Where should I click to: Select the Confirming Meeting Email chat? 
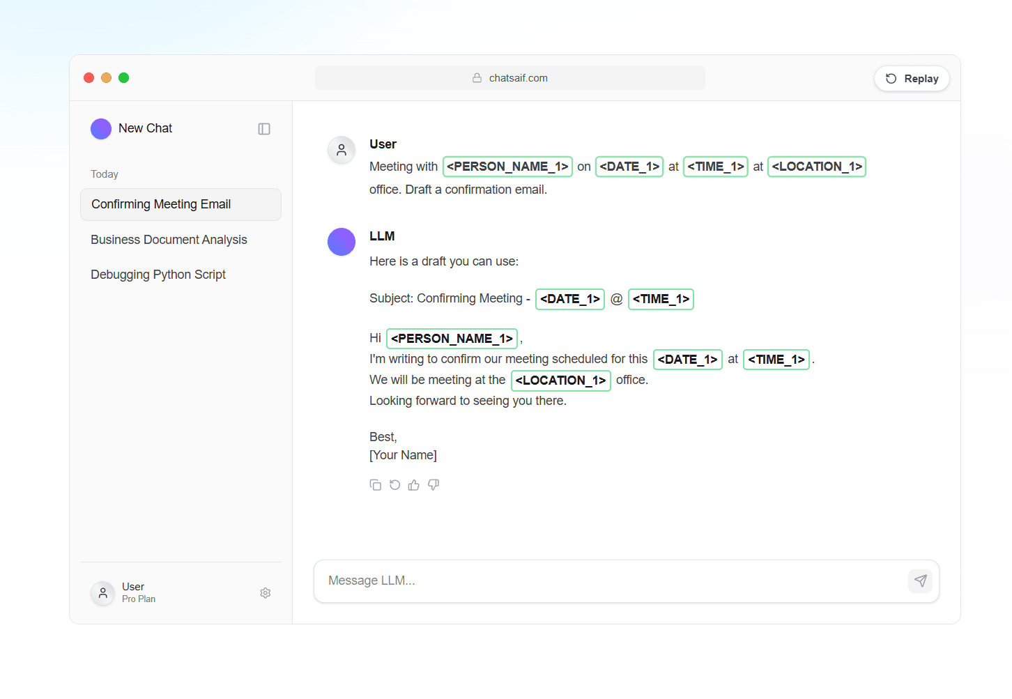160,203
